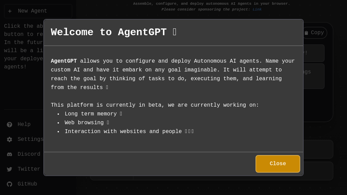This screenshot has width=347, height=195.
Task: Open the sponsorship Link hyperlink
Action: click(x=257, y=9)
